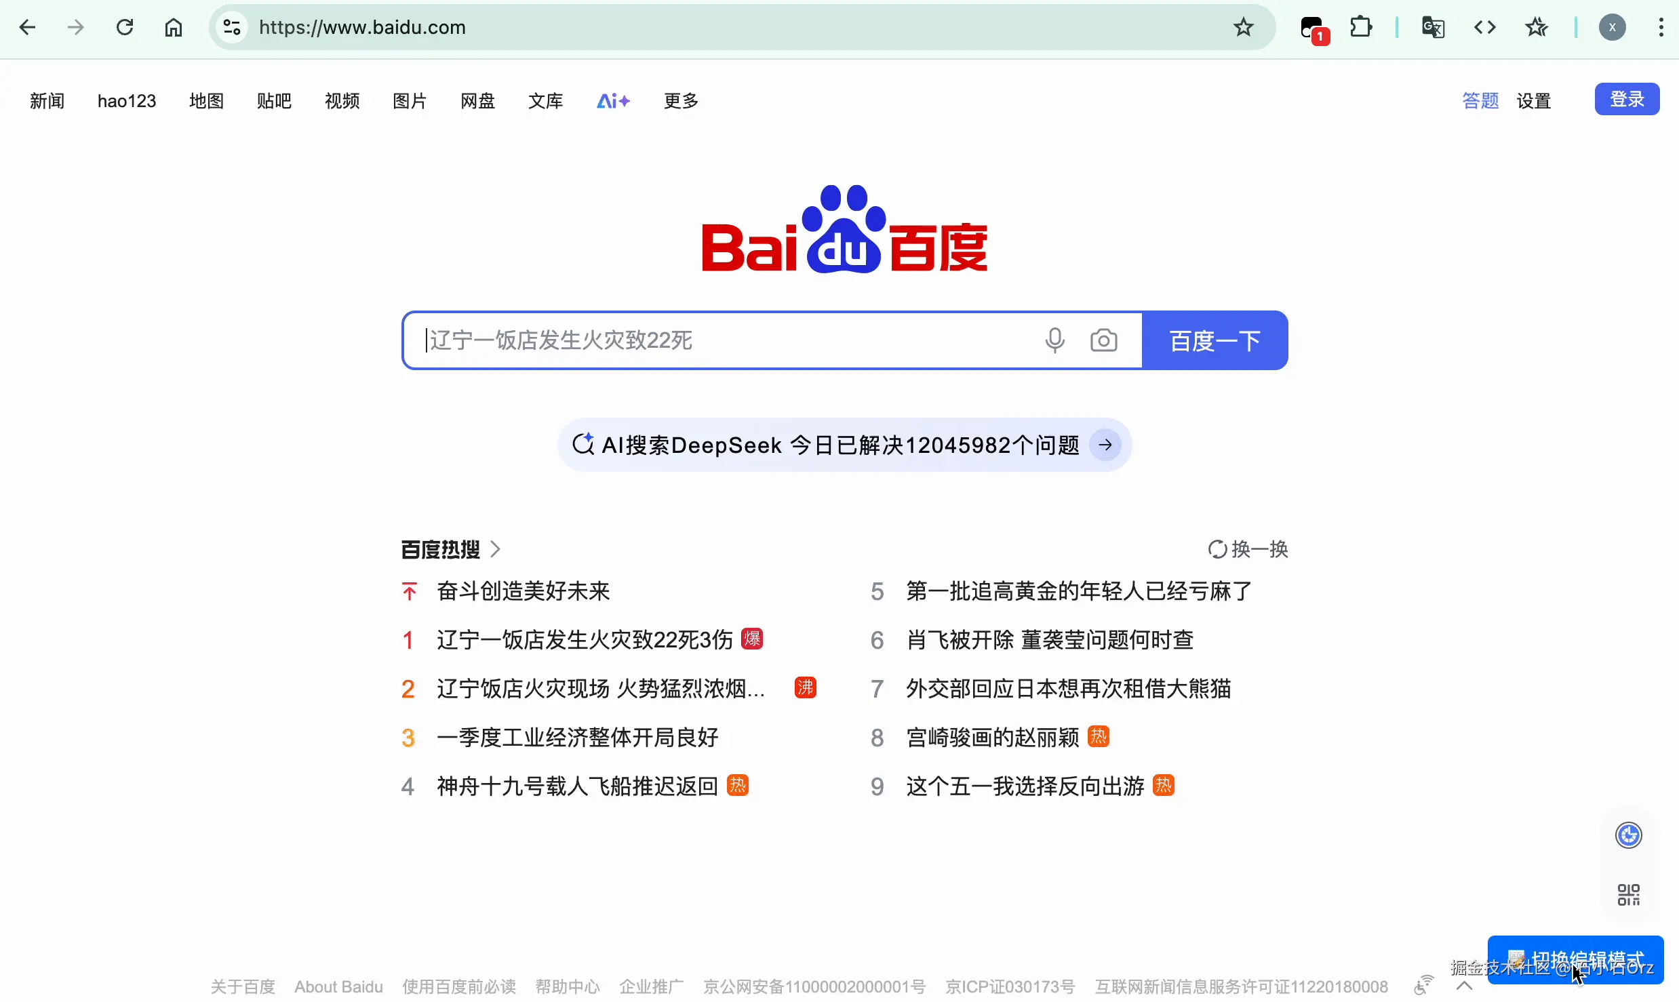Click the 答题 link
This screenshot has width=1679, height=1002.
point(1480,101)
